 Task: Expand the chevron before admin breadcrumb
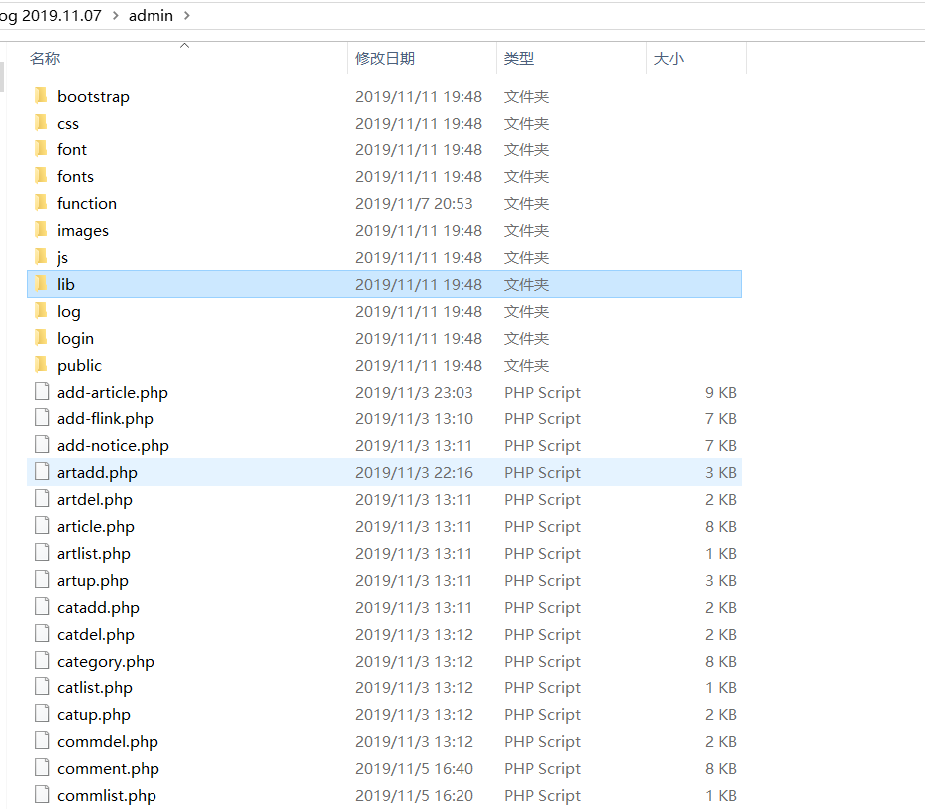(x=114, y=16)
